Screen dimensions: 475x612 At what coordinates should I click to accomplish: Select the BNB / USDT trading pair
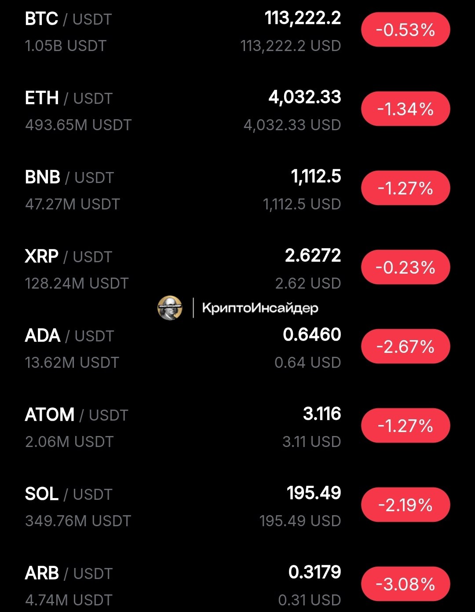pyautogui.click(x=69, y=177)
